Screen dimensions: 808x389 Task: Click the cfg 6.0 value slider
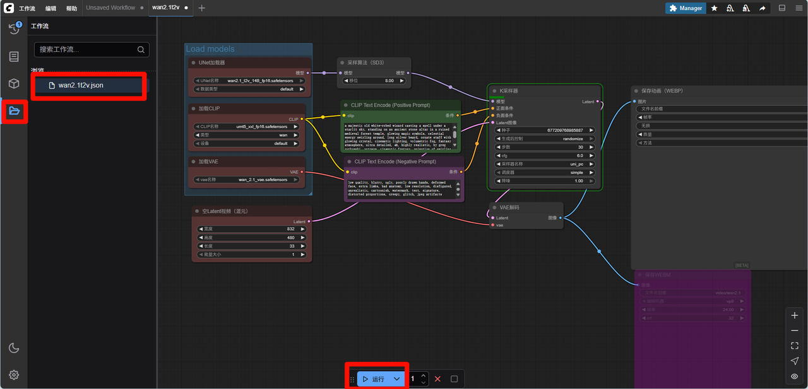545,156
